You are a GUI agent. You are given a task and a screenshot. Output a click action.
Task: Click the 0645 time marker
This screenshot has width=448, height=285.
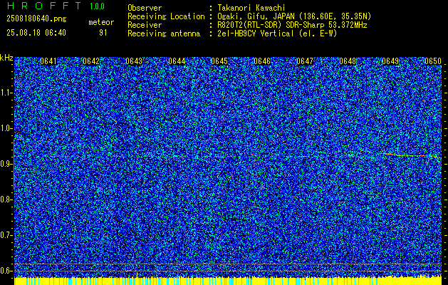[219, 61]
